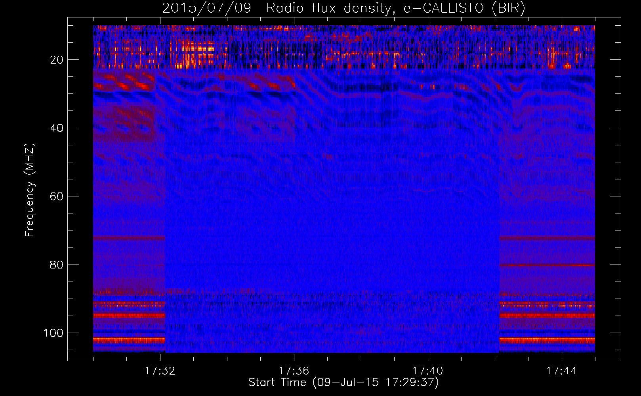
Task: Click the 40 frequency tick label
Action: point(57,128)
